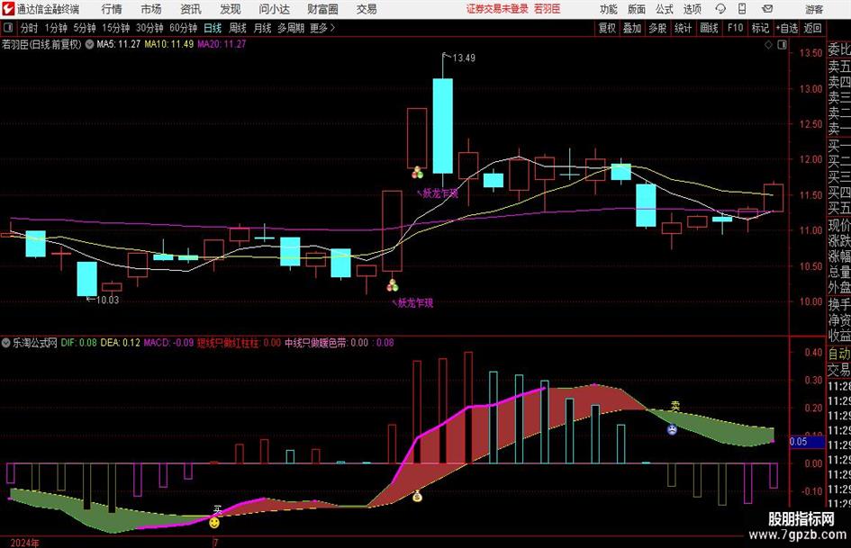This screenshot has height=548, width=851.
Task: Click the 复权 toolbar button
Action: pos(607,28)
